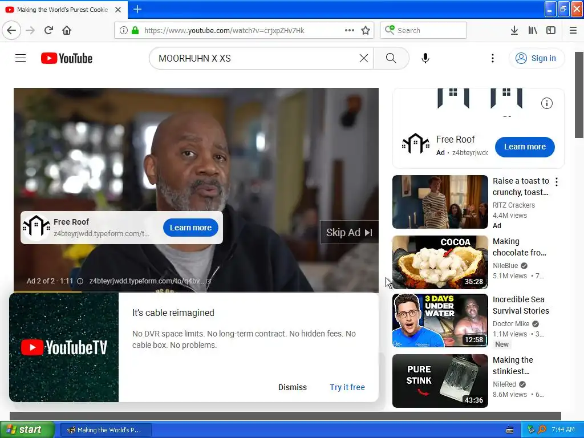Click 'Try it free' for YouTube TV
The image size is (584, 438).
[x=347, y=387]
